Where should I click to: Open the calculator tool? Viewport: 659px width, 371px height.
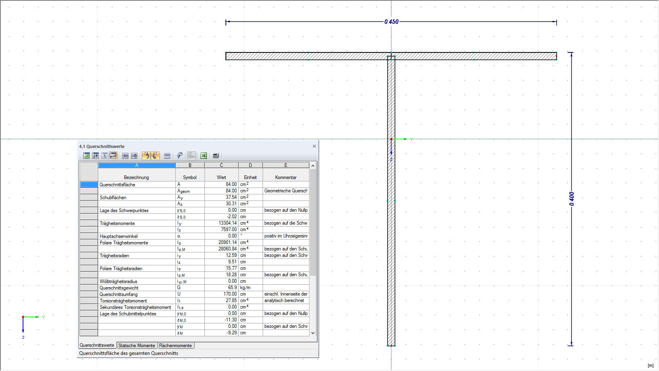pyautogui.click(x=215, y=156)
